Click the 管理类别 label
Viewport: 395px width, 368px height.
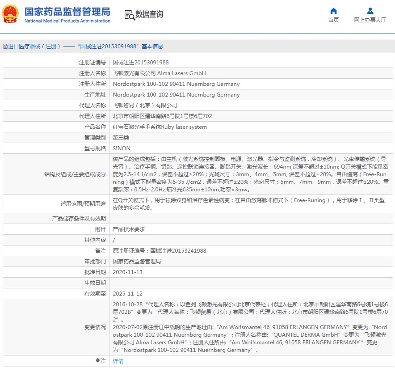pyautogui.click(x=95, y=138)
